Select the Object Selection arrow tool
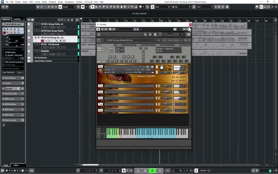 click(x=92, y=7)
